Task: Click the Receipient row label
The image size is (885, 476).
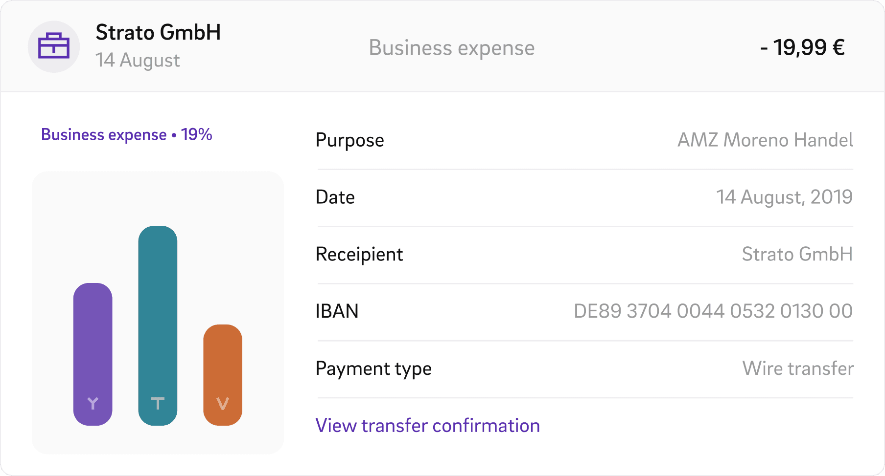Action: tap(359, 254)
